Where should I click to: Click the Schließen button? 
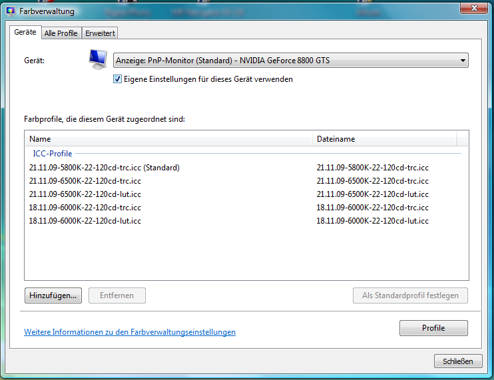[457, 361]
